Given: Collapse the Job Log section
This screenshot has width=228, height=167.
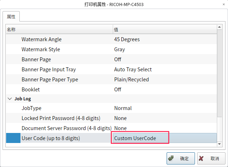Looking at the screenshot, I should point(10,98).
